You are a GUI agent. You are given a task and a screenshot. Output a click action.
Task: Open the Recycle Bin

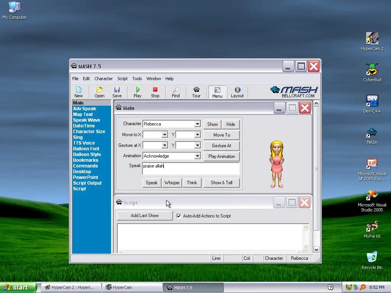click(x=372, y=260)
